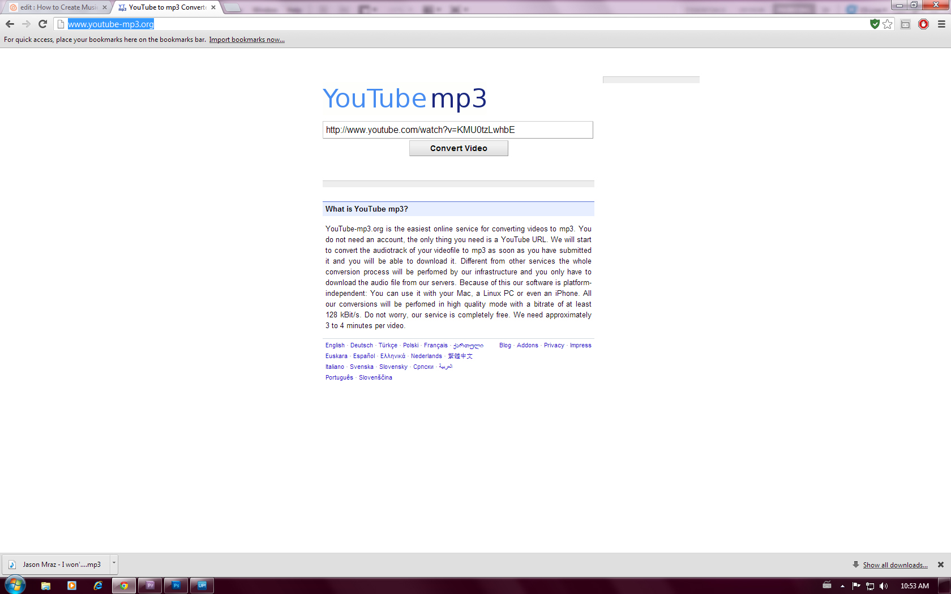951x594 pixels.
Task: Switch language to Ελληνικά
Action: [393, 356]
